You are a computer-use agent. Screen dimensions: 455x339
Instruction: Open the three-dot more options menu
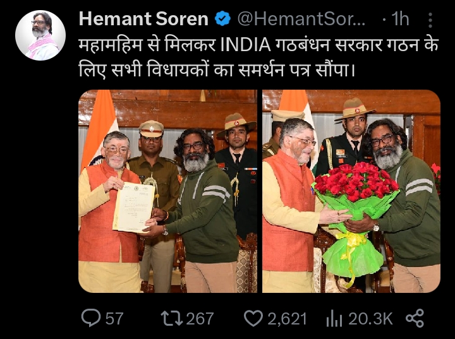click(430, 20)
